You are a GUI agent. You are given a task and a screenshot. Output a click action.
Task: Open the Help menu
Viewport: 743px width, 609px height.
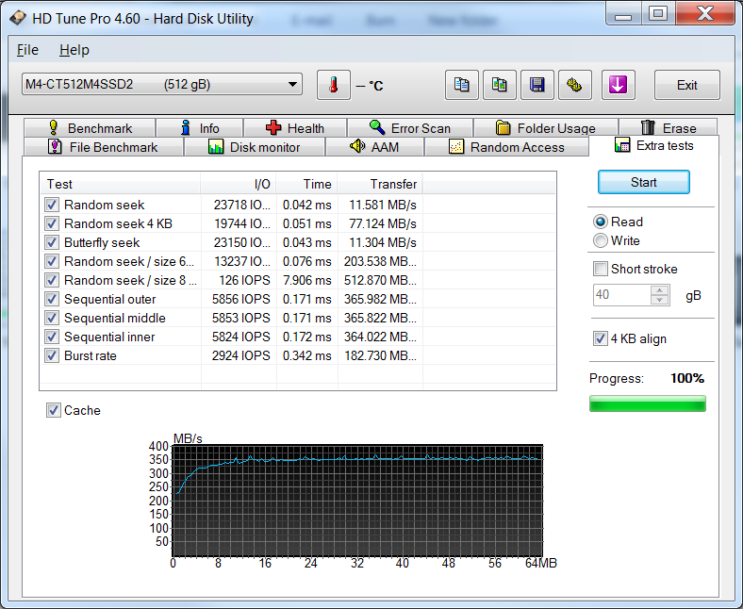(x=74, y=50)
